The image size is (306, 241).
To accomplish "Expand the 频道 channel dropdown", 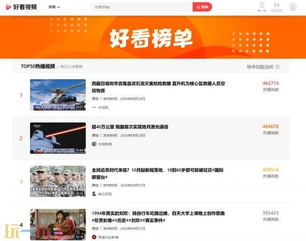I will [54, 7].
